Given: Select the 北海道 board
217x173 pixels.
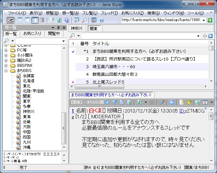Looking at the screenshot, I should (x=29, y=81).
